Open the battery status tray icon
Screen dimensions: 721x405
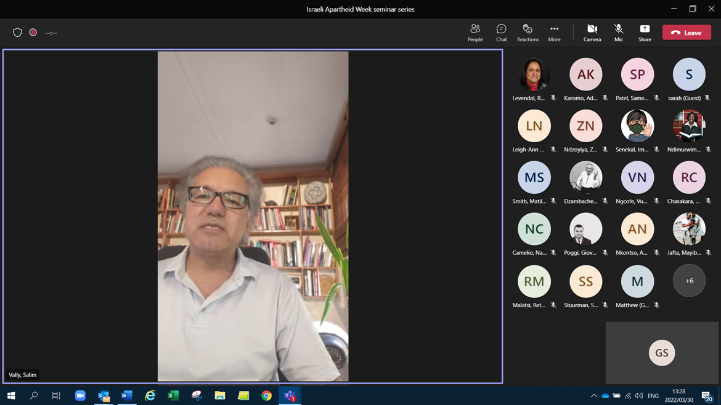click(617, 396)
